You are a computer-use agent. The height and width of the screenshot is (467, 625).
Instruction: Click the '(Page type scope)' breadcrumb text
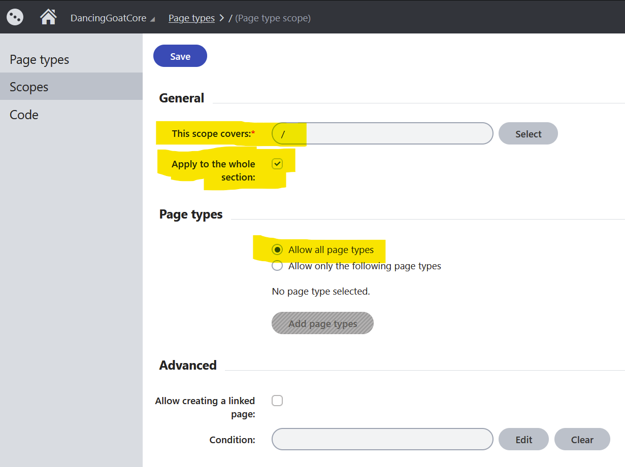click(x=273, y=18)
